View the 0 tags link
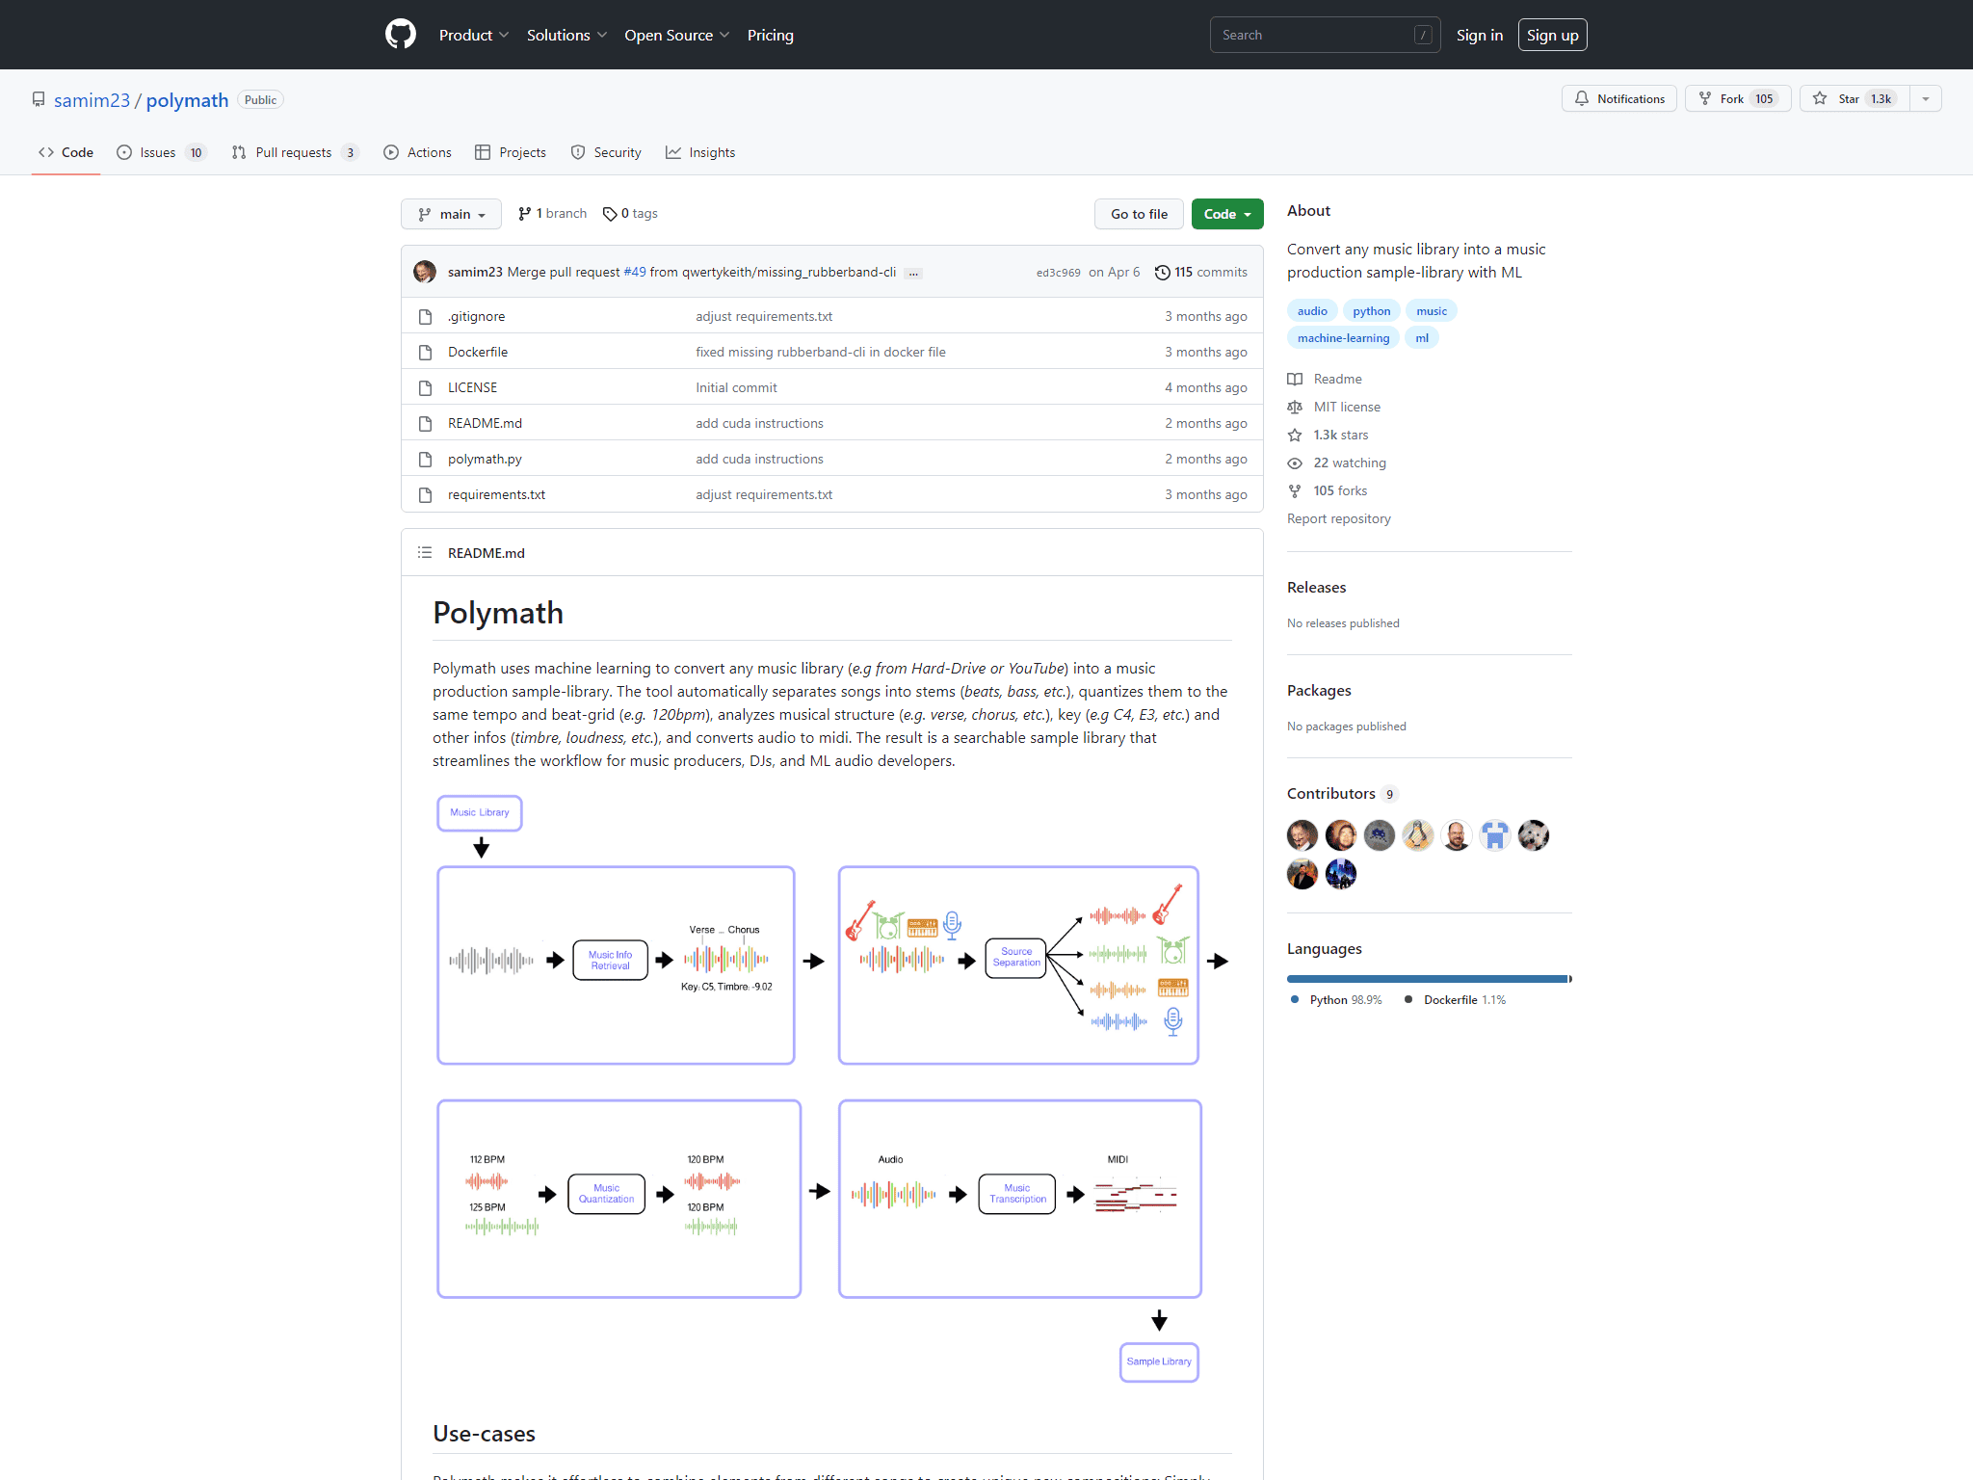Screen dimensions: 1973x1480 (630, 213)
